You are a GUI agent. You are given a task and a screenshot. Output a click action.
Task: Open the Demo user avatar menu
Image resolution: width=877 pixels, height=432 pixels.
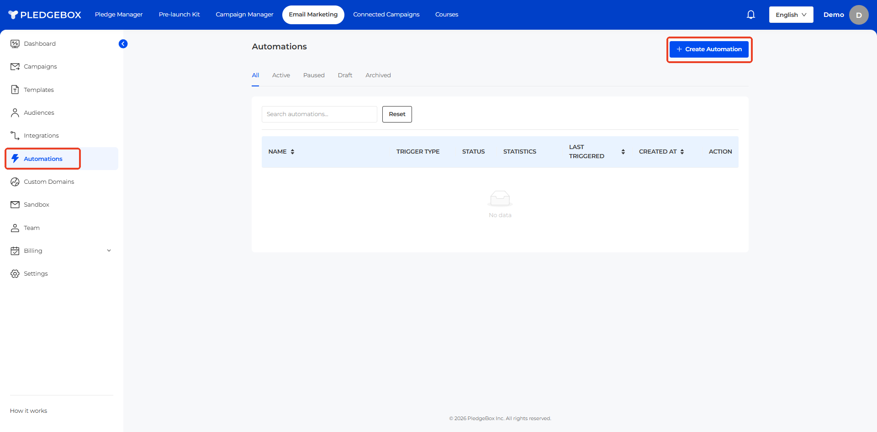click(x=858, y=15)
